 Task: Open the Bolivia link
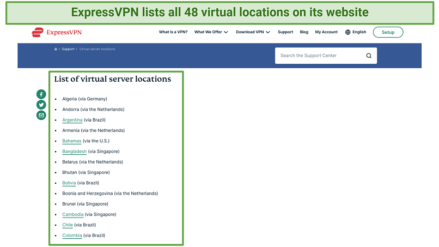[69, 183]
